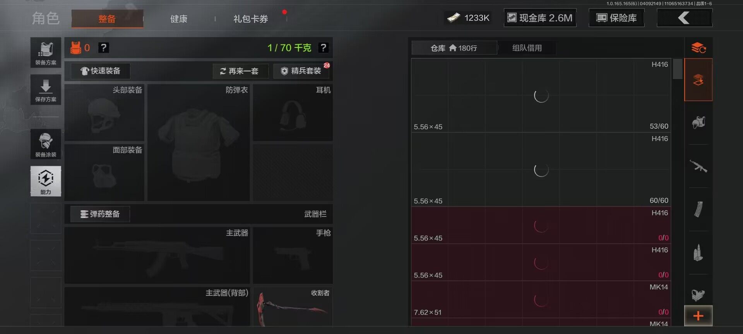
Task: Click the orange warehouse sort icon at top
Action: [x=698, y=48]
